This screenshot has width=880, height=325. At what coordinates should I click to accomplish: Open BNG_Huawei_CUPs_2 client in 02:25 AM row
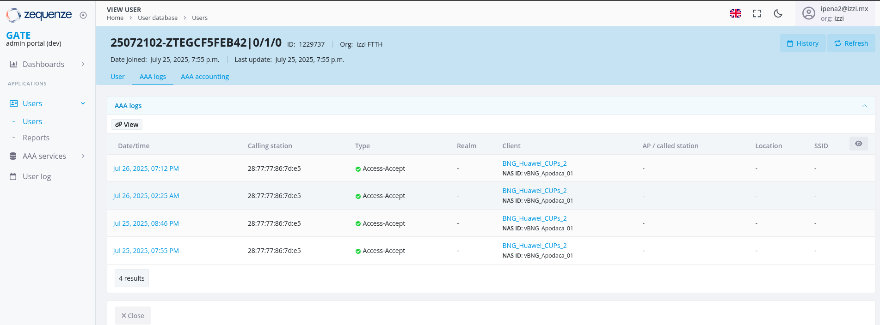pyautogui.click(x=535, y=191)
